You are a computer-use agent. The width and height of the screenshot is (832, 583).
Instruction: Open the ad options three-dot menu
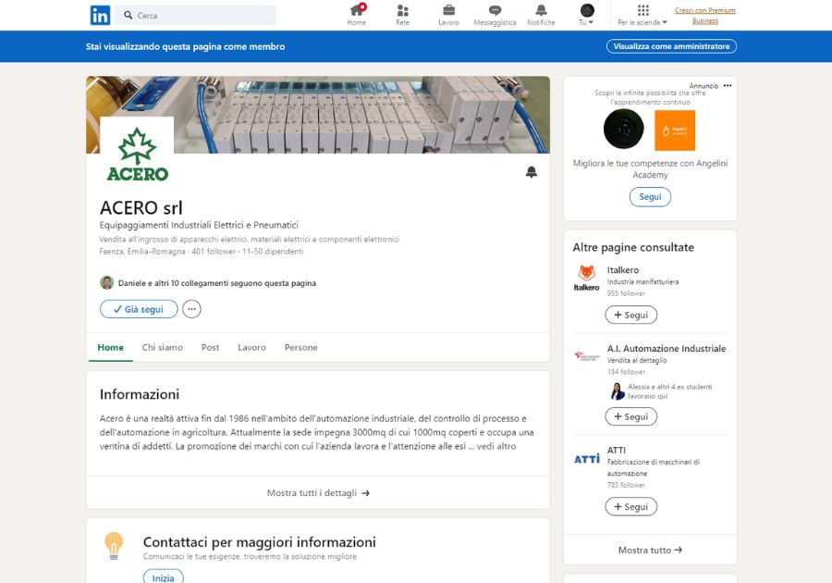(728, 85)
